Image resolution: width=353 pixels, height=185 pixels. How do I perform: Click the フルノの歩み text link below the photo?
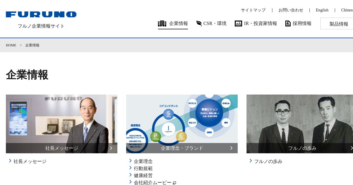coord(268,161)
